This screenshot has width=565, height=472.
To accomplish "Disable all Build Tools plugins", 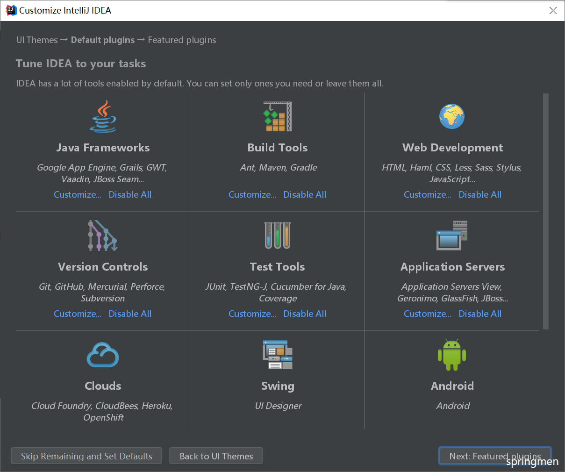I will tap(305, 194).
